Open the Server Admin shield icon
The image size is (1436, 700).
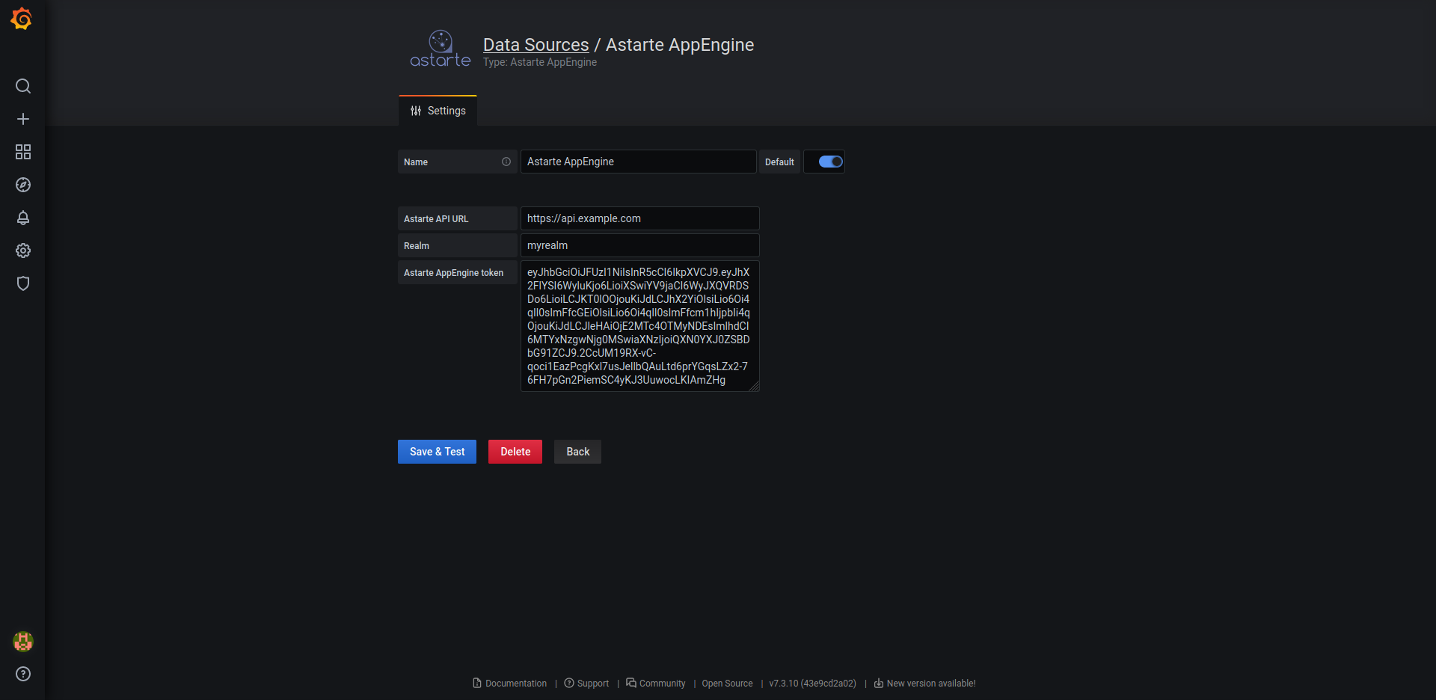pos(23,283)
